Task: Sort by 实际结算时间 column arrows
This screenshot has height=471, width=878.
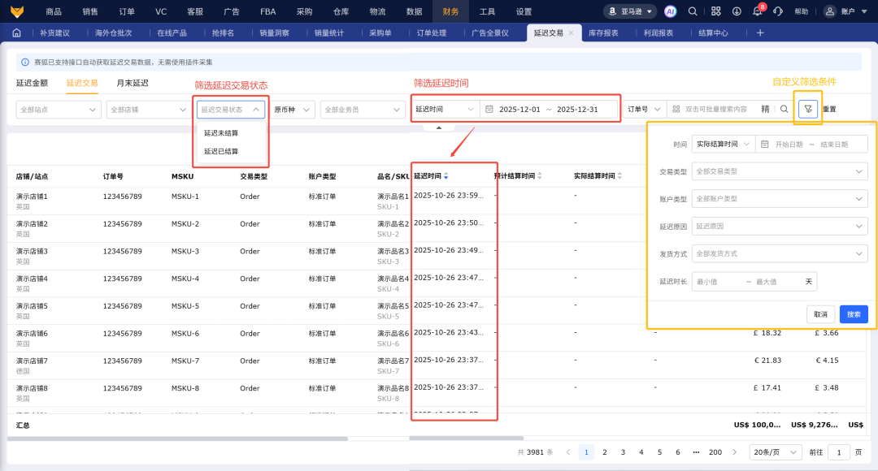Action: 619,175
